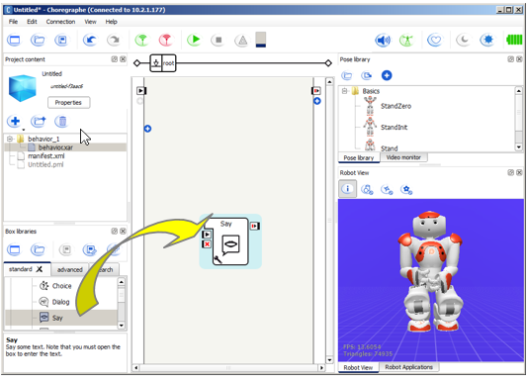Image resolution: width=527 pixels, height=383 pixels.
Task: Click the project Properties button
Action: [69, 103]
